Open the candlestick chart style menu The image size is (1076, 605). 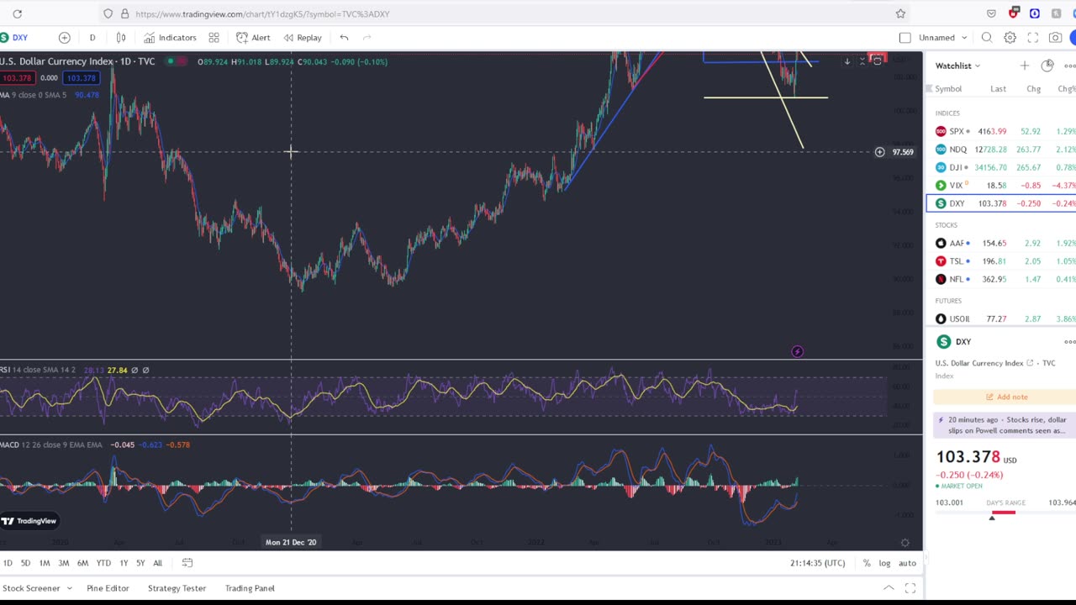click(x=121, y=37)
